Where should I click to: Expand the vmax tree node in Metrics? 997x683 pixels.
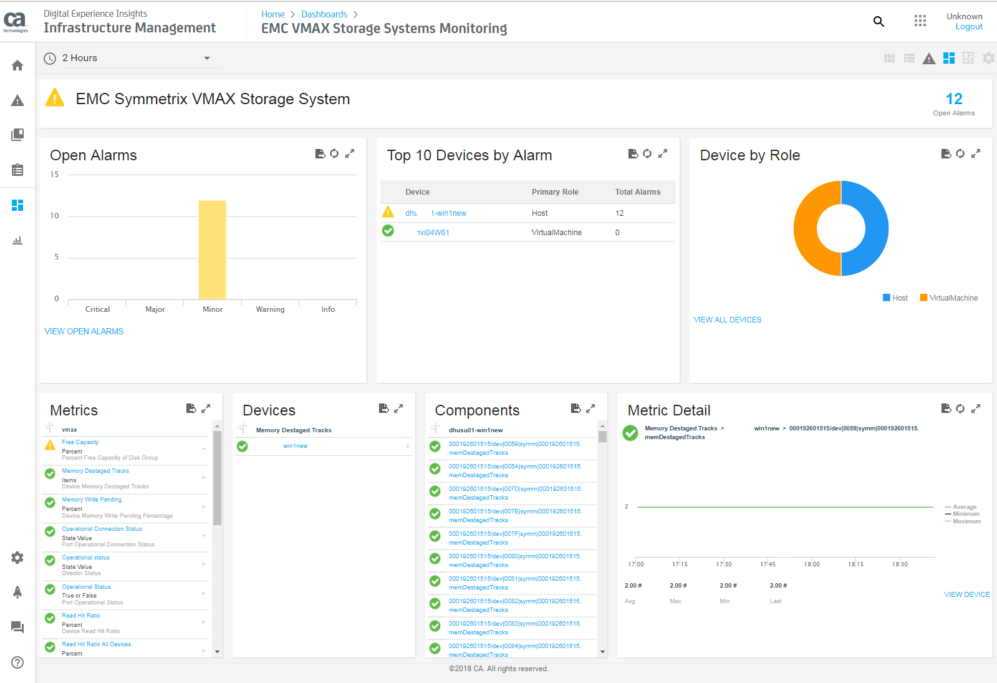coord(49,429)
